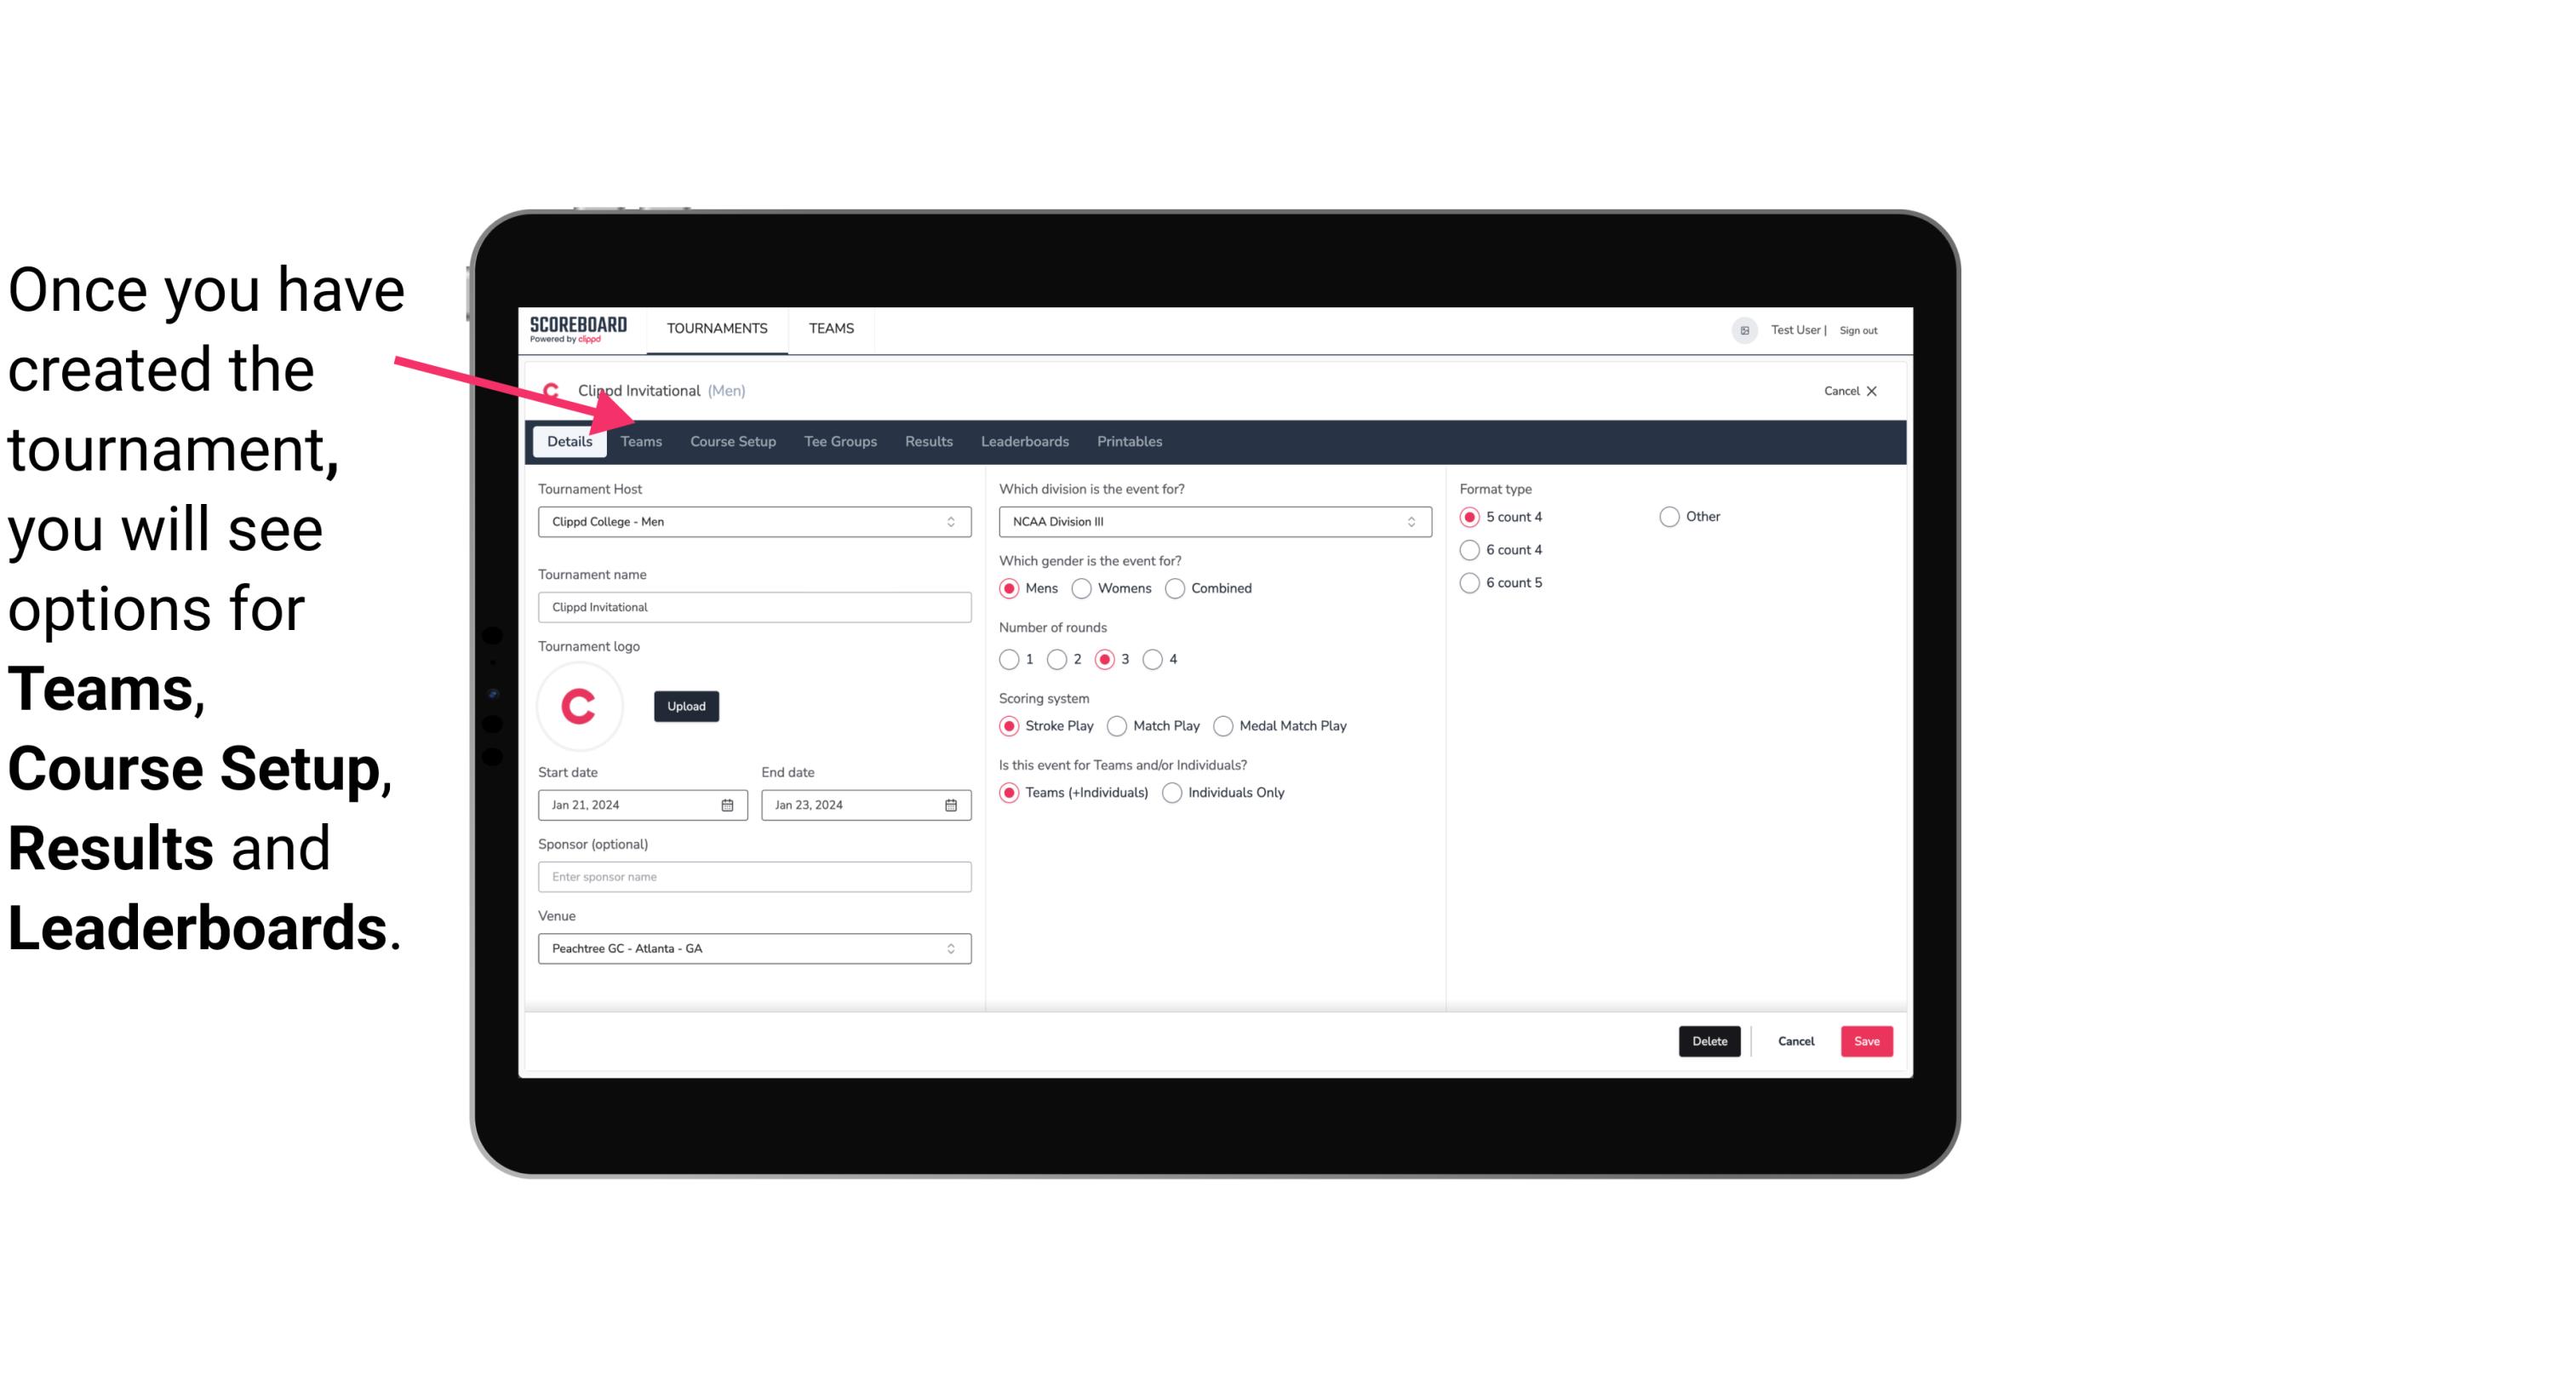Select Womens gender radio button

point(1080,587)
